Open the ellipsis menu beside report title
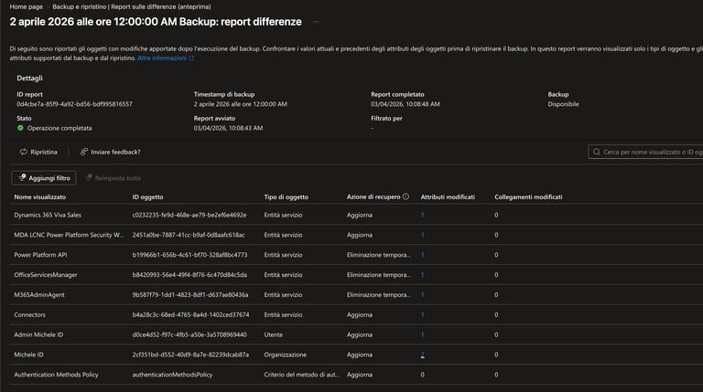703x392 pixels. pos(317,21)
